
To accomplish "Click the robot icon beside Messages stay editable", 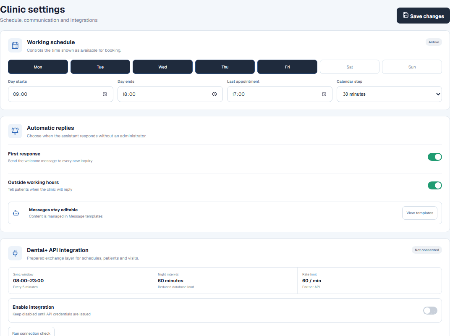I will point(16,213).
